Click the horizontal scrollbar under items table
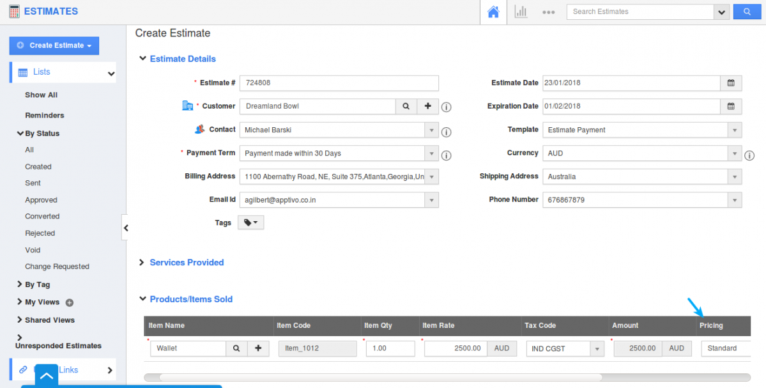Image resolution: width=766 pixels, height=388 pixels. [x=381, y=377]
